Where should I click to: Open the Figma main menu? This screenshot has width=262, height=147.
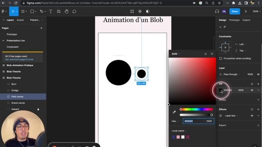3,11
